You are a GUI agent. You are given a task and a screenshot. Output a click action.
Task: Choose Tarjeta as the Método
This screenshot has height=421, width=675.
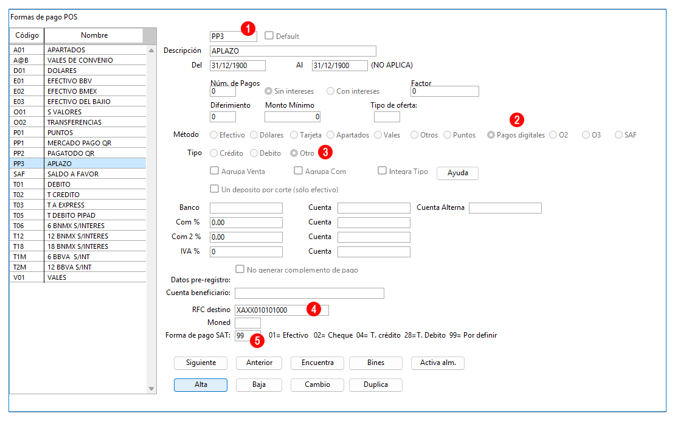[x=294, y=135]
